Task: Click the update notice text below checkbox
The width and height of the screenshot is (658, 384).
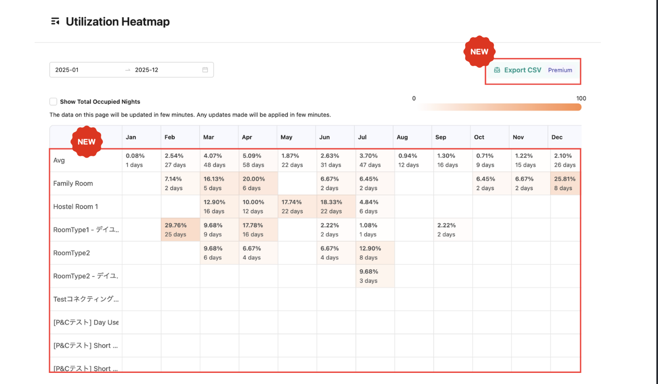Action: point(190,115)
